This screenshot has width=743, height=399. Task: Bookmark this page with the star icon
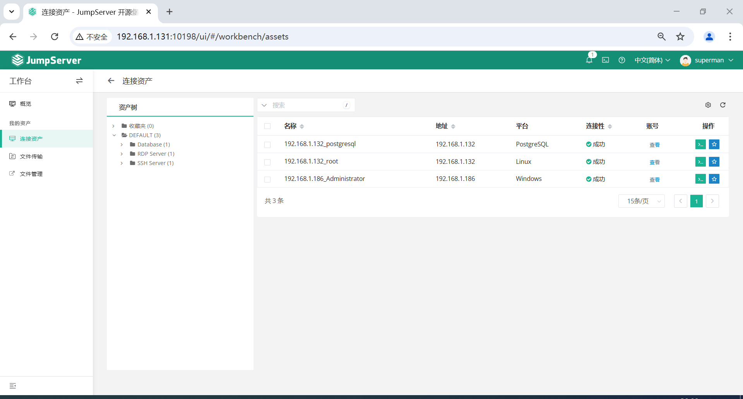(680, 36)
